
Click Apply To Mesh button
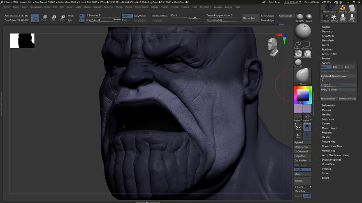click(x=338, y=90)
